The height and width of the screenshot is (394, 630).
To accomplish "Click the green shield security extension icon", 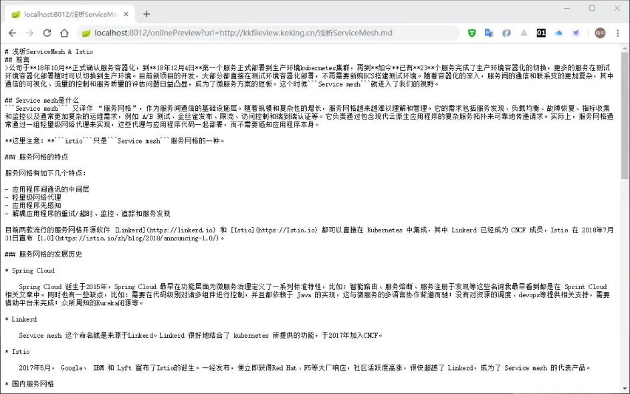I will [471, 32].
